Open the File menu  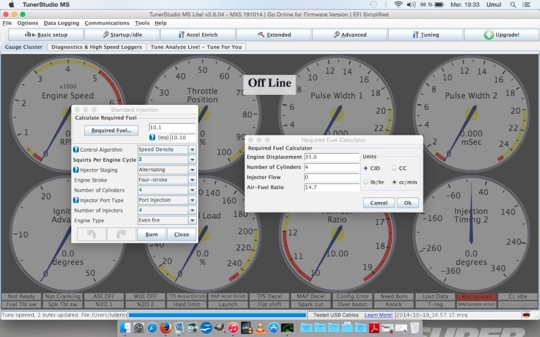coord(7,23)
